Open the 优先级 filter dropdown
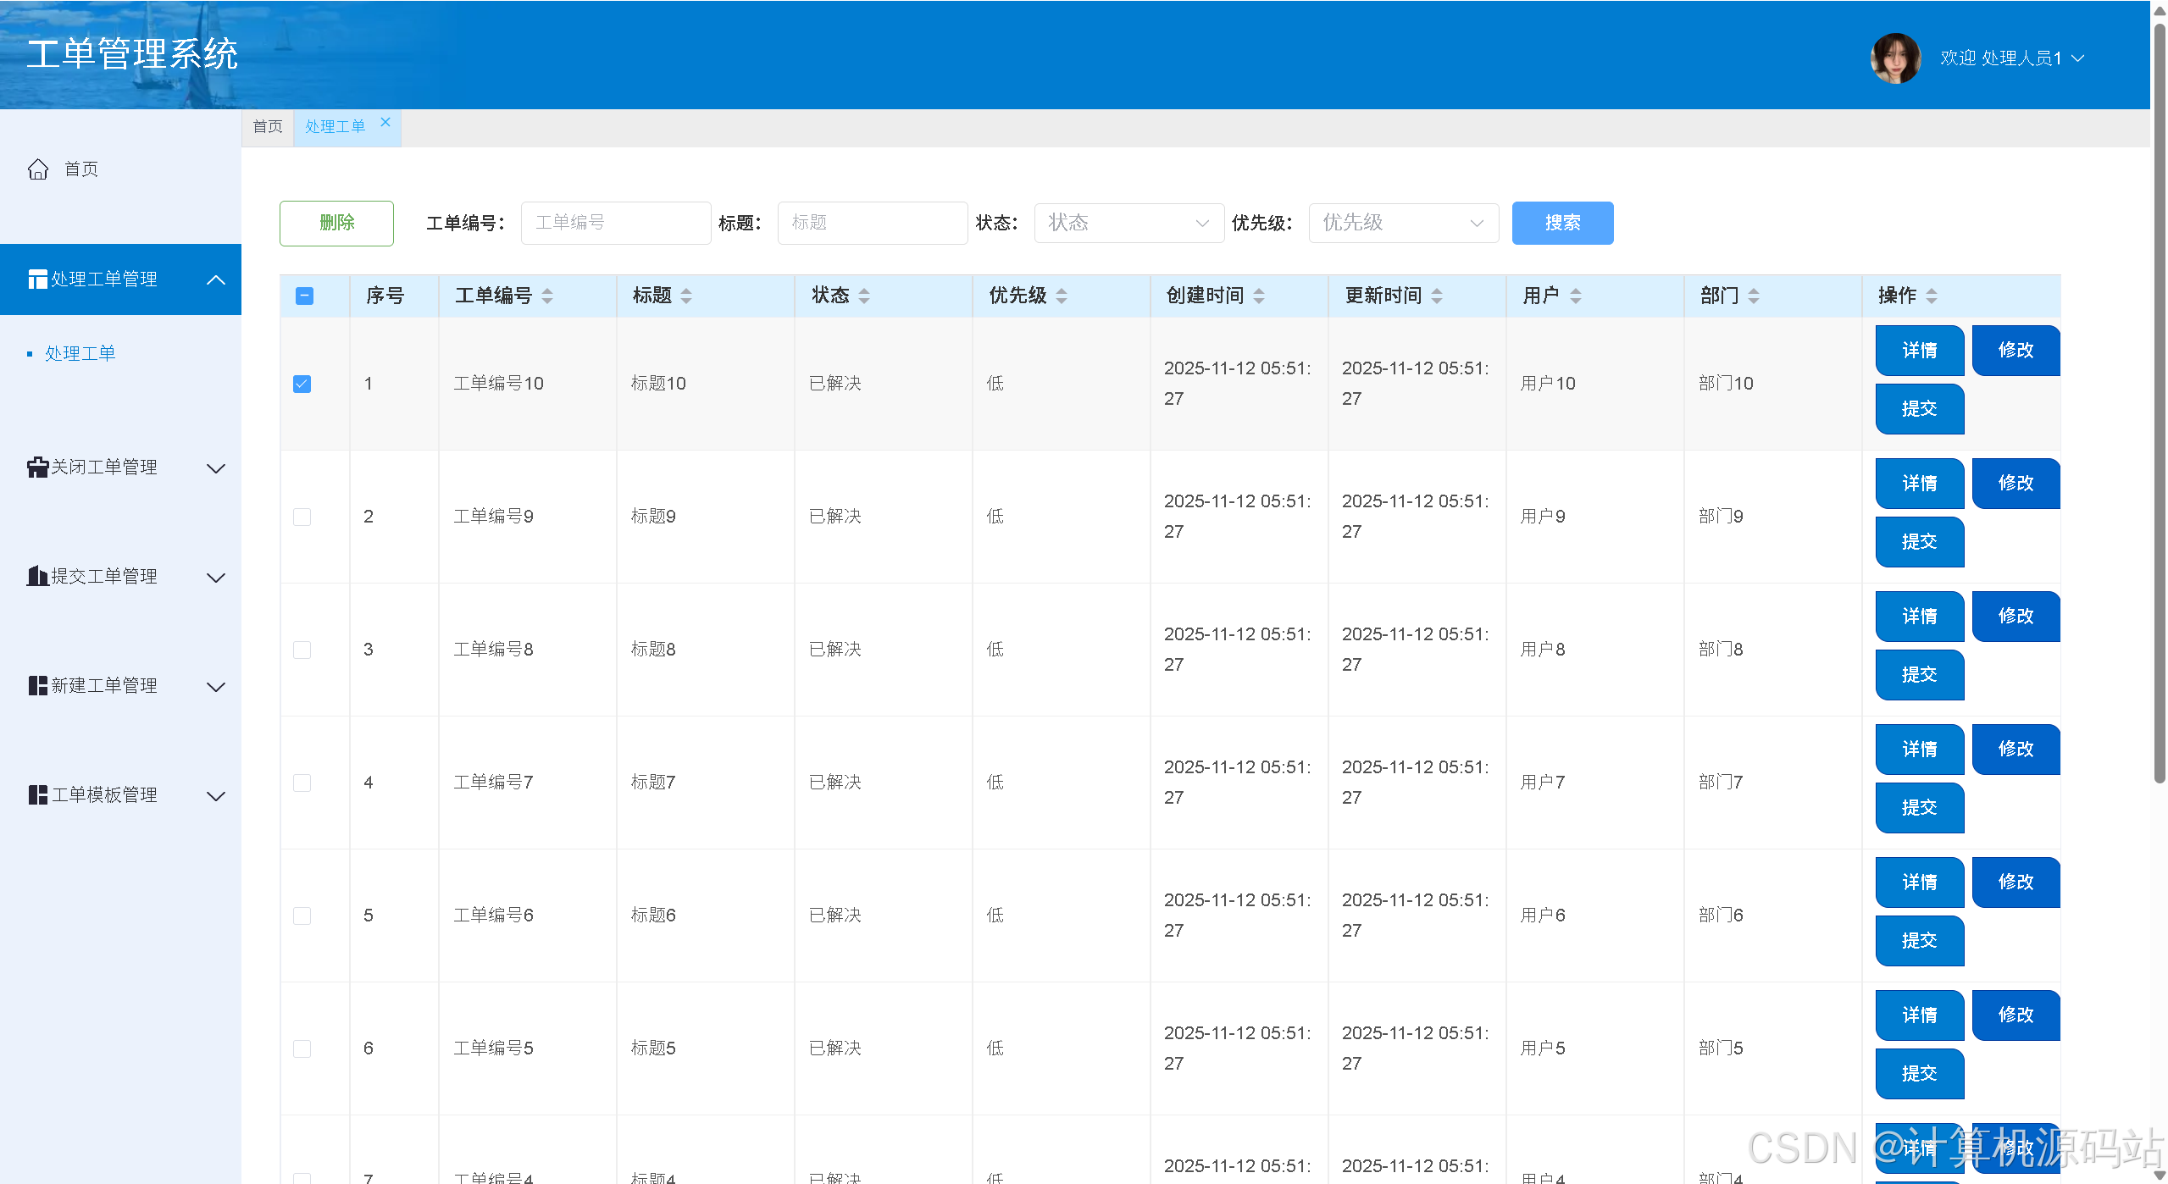The width and height of the screenshot is (2168, 1184). point(1403,223)
